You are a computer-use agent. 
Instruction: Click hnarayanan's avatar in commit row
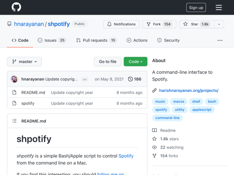[14, 79]
